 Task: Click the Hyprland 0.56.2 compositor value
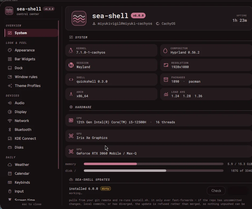[185, 52]
